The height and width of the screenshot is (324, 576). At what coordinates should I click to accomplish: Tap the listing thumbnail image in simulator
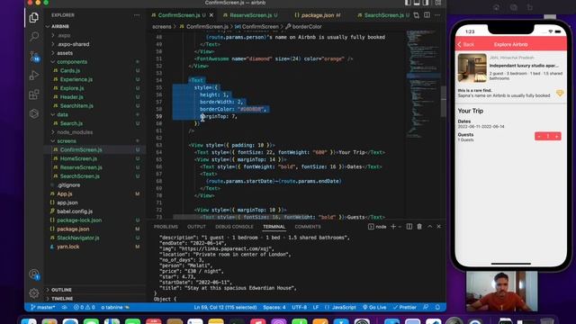pos(472,68)
